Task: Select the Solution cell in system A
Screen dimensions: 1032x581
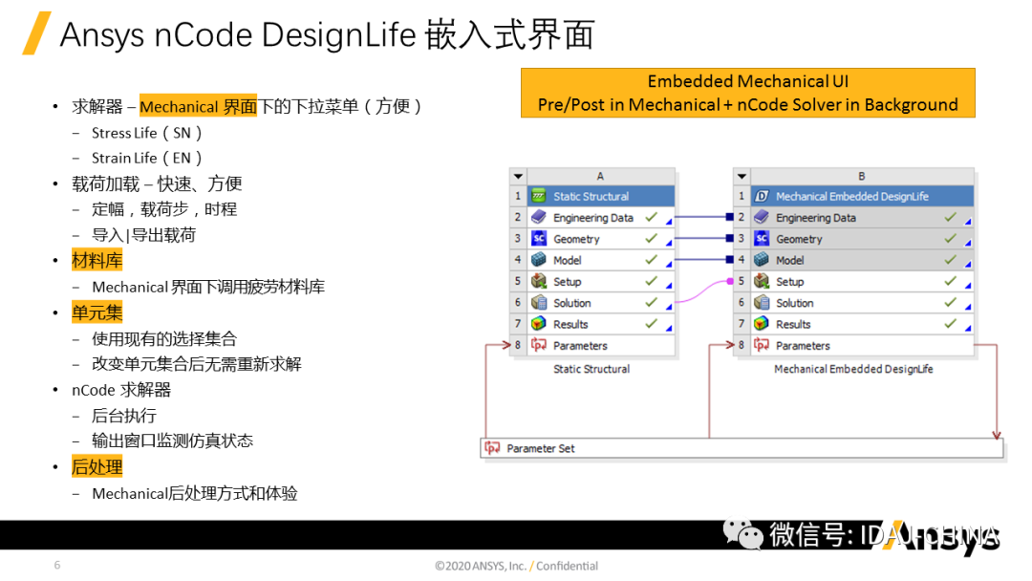Action: pos(601,303)
